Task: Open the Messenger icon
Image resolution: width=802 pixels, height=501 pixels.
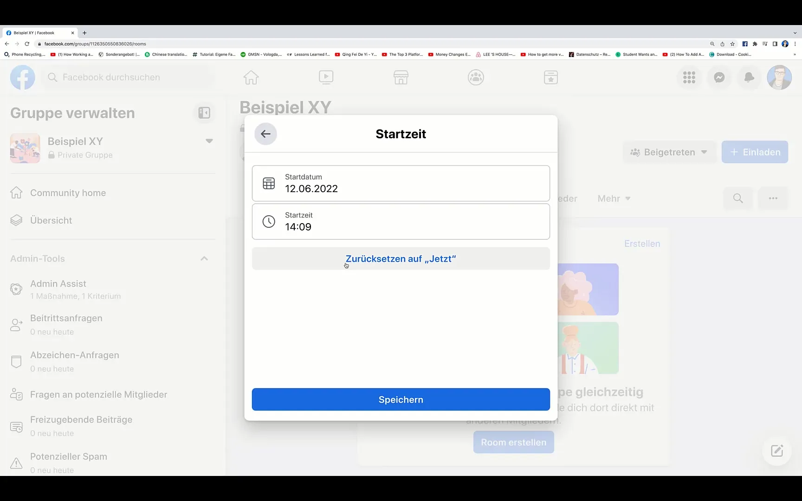Action: click(x=719, y=77)
